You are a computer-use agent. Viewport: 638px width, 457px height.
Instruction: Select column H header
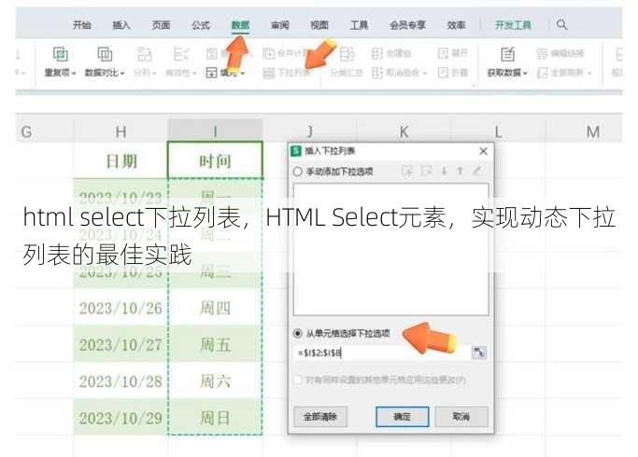pyautogui.click(x=121, y=132)
